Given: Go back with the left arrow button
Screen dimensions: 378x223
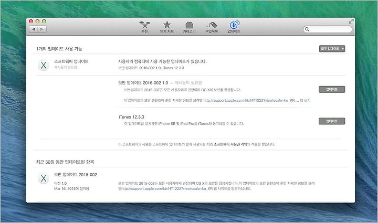Looking at the screenshot, I should [x=33, y=29].
